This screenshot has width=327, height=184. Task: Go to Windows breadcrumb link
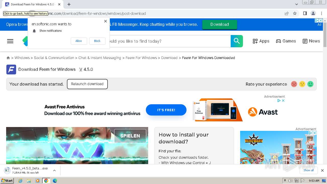(22, 58)
